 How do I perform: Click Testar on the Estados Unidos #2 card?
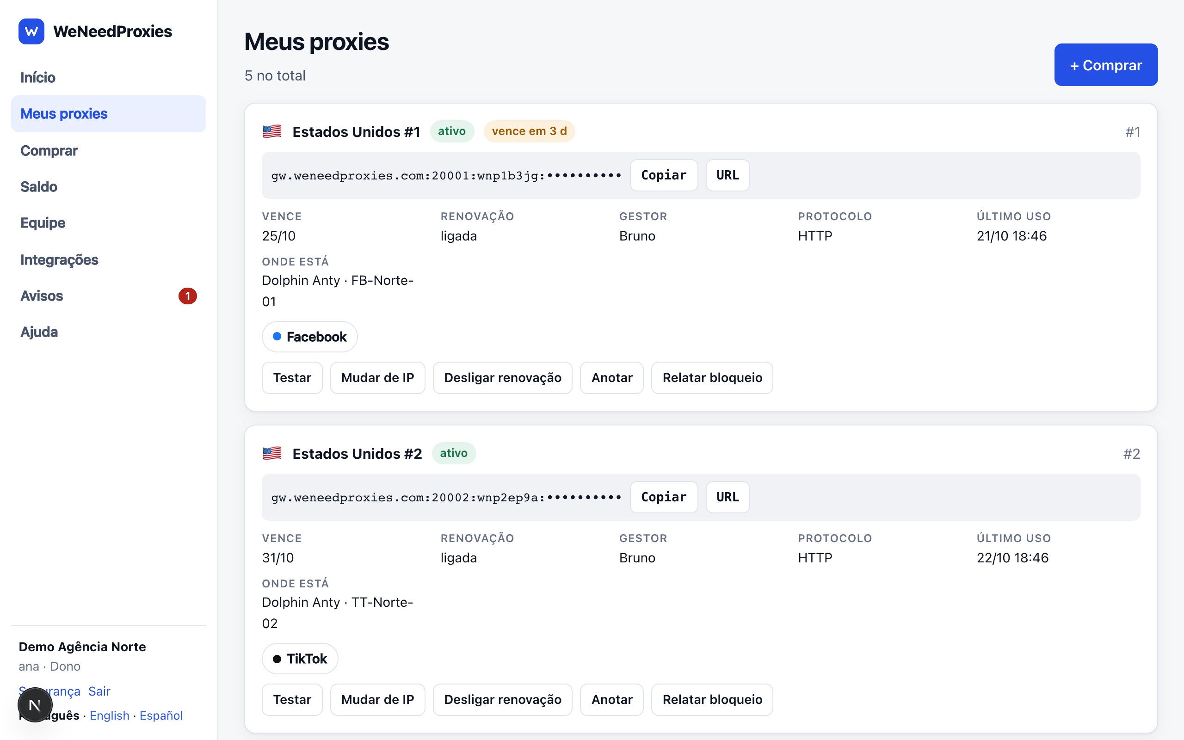click(x=292, y=700)
